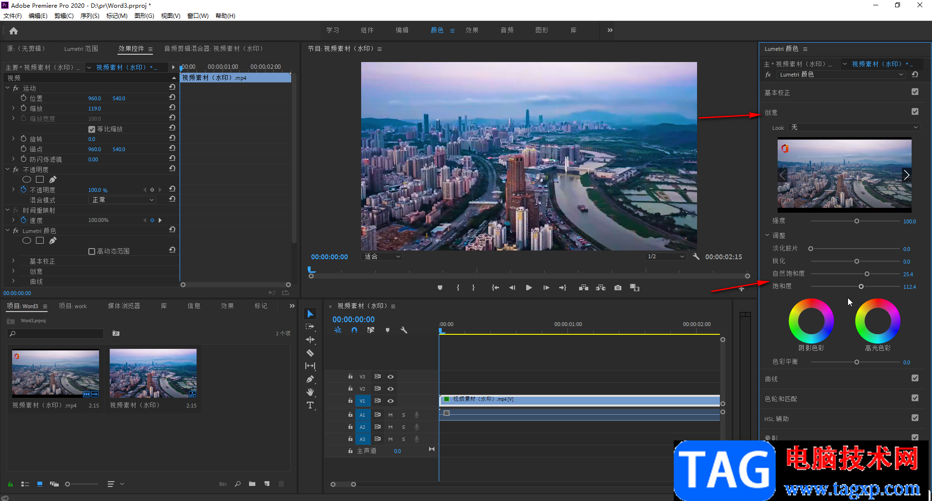Click the ellipse mask tool under Opacity
This screenshot has width=932, height=501.
click(x=27, y=180)
